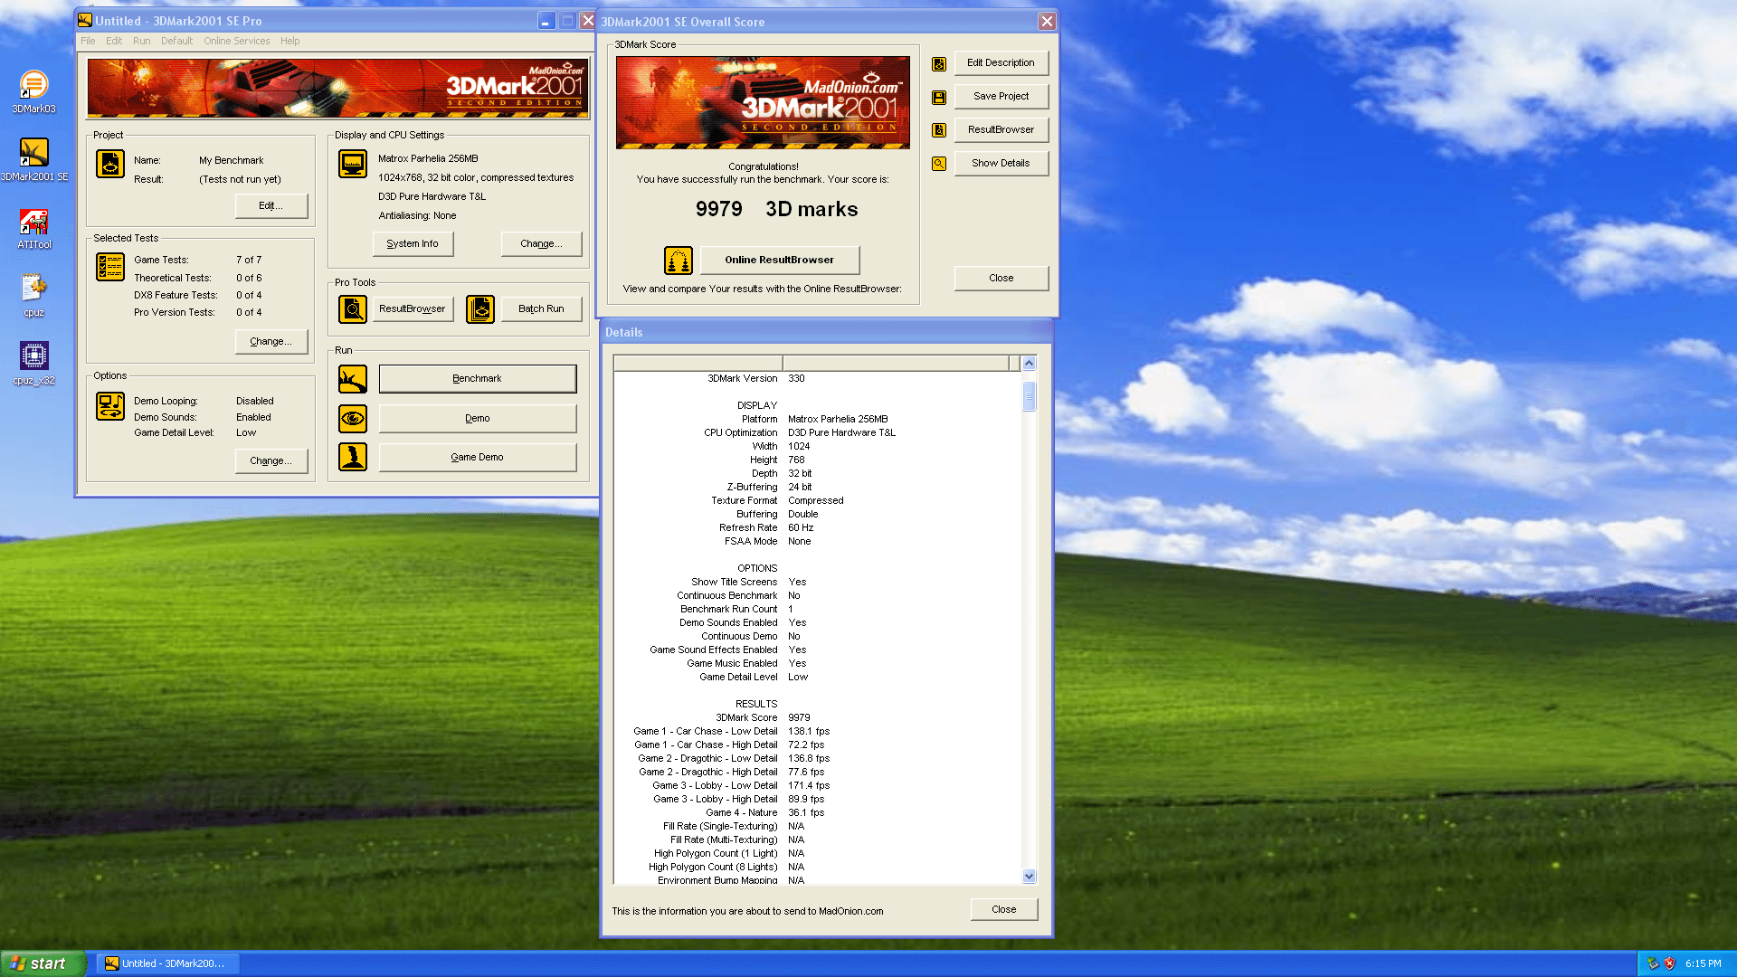Click the System Info button

[x=413, y=243]
